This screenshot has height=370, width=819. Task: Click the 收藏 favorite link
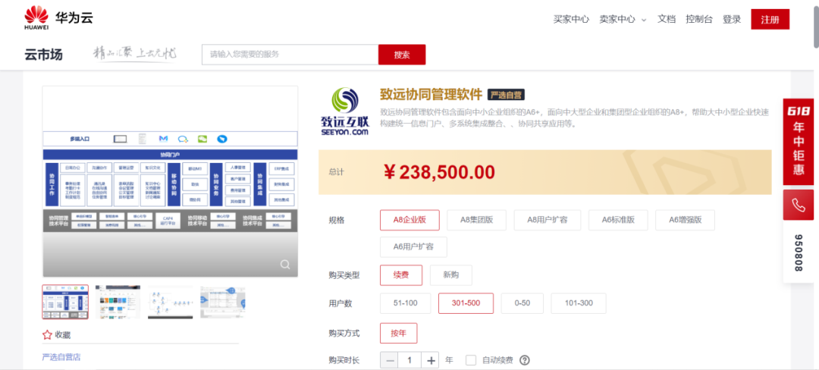coord(63,335)
